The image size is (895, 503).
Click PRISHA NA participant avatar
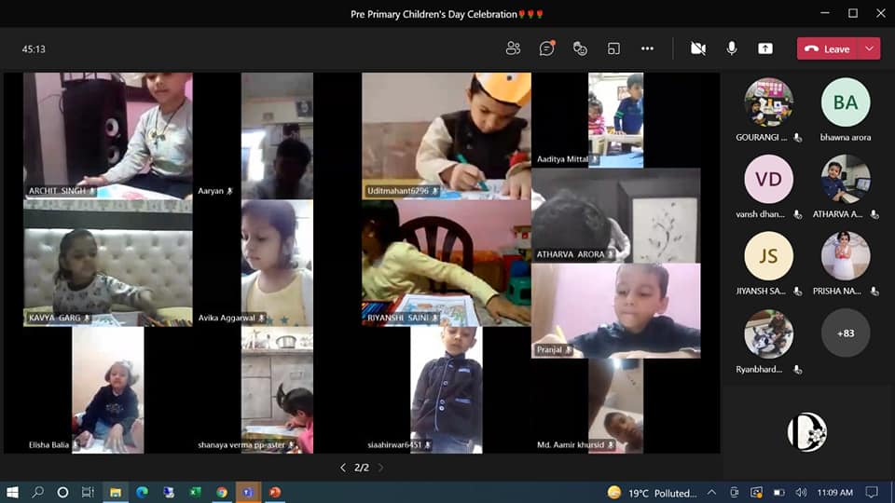point(846,255)
